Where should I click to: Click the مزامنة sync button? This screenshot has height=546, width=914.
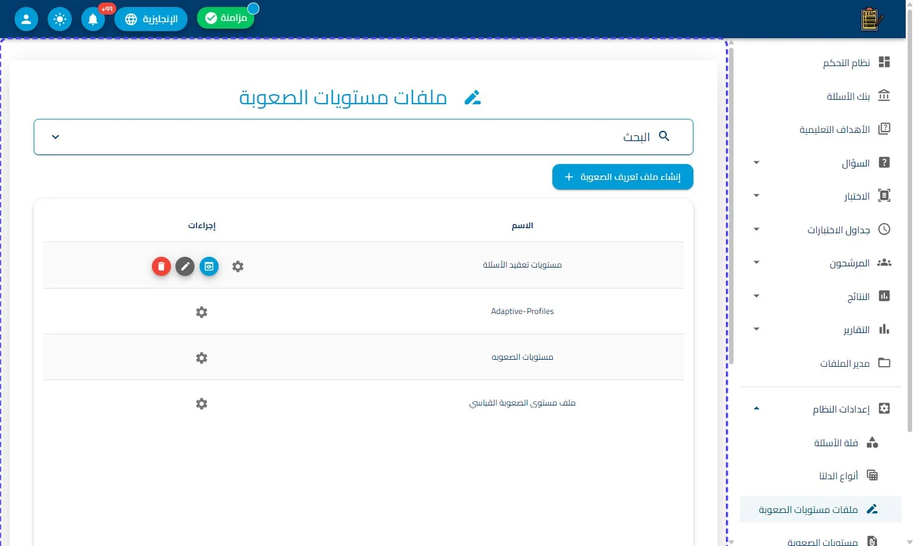[x=226, y=18]
